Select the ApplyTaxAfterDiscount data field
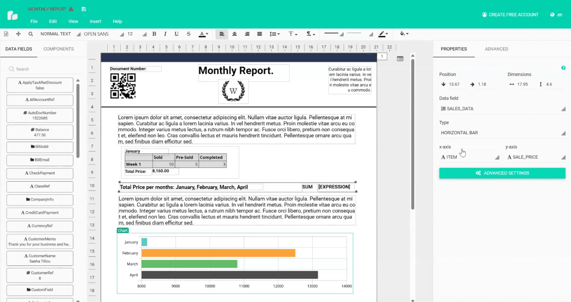The image size is (571, 302). (40, 85)
